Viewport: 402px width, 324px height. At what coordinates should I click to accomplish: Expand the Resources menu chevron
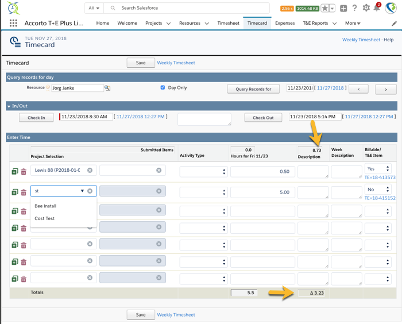(x=207, y=24)
